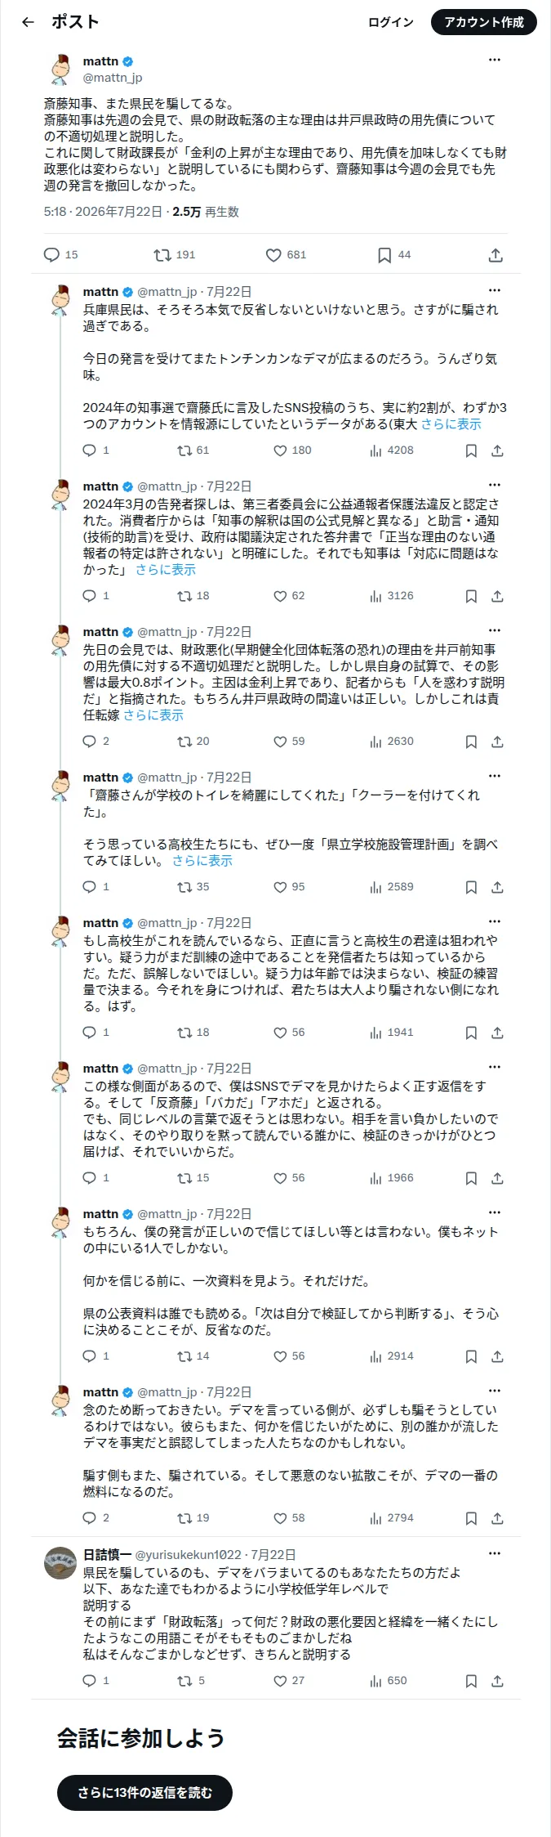Screen dimensions: 551x1837
Task: Click the アカウント作成 button
Action: (484, 22)
